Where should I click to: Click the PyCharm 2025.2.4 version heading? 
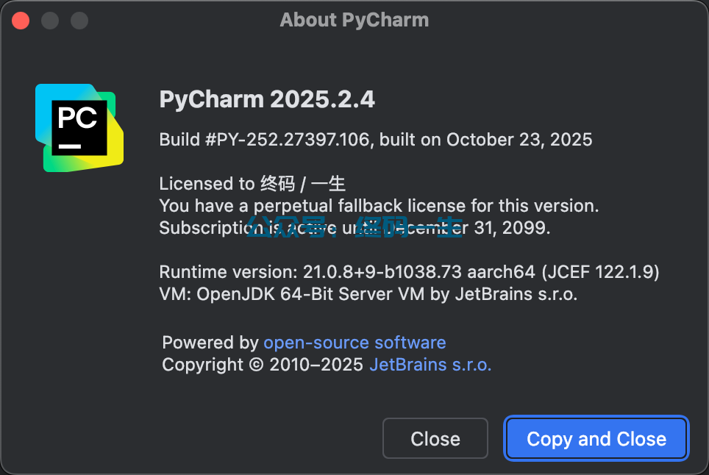coord(267,99)
